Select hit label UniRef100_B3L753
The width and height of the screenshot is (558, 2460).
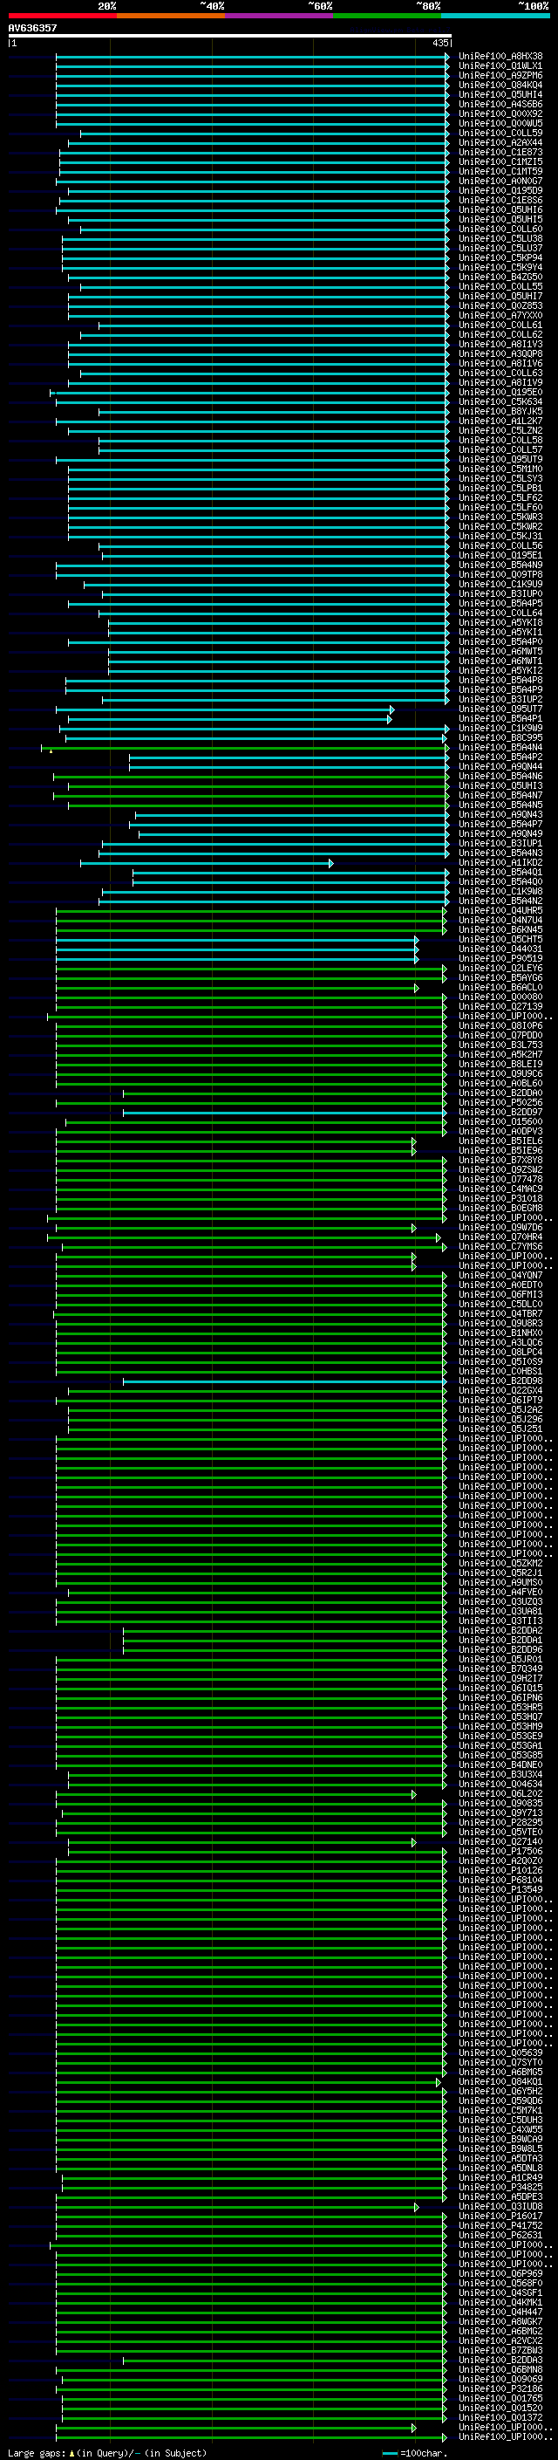tap(500, 1045)
